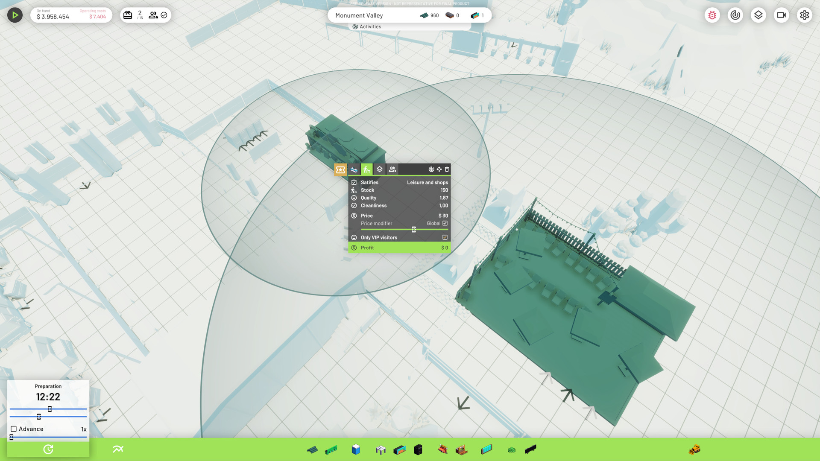Adjust the Price modifier slider handle
The height and width of the screenshot is (461, 820).
tap(413, 230)
